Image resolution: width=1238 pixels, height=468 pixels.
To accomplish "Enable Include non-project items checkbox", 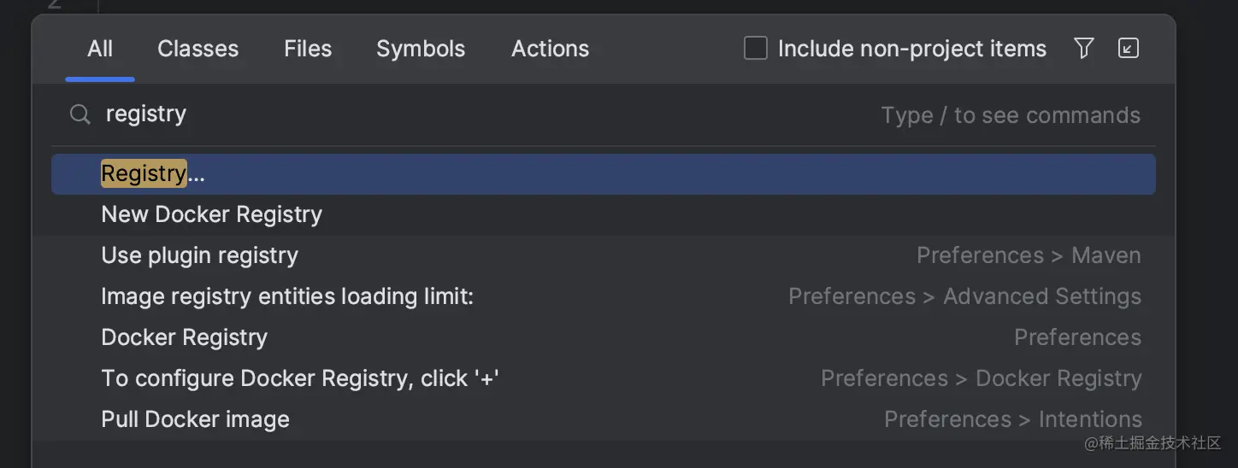I will coord(756,49).
